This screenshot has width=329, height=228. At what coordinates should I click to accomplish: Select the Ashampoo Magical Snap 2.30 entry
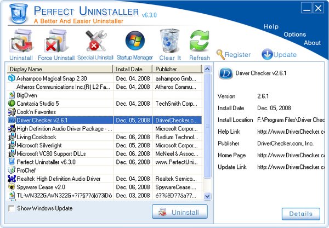pos(52,78)
